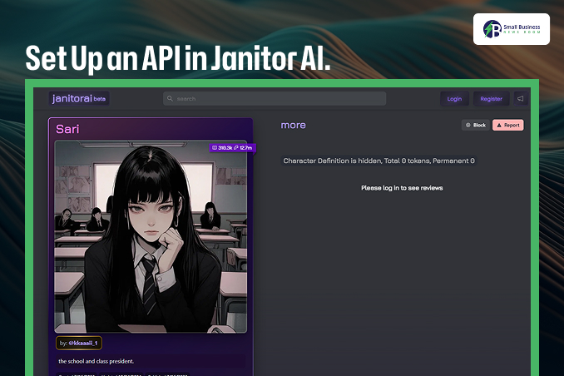Click the 'more' heading

[x=293, y=126]
